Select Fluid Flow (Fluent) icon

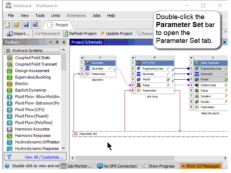10,116
